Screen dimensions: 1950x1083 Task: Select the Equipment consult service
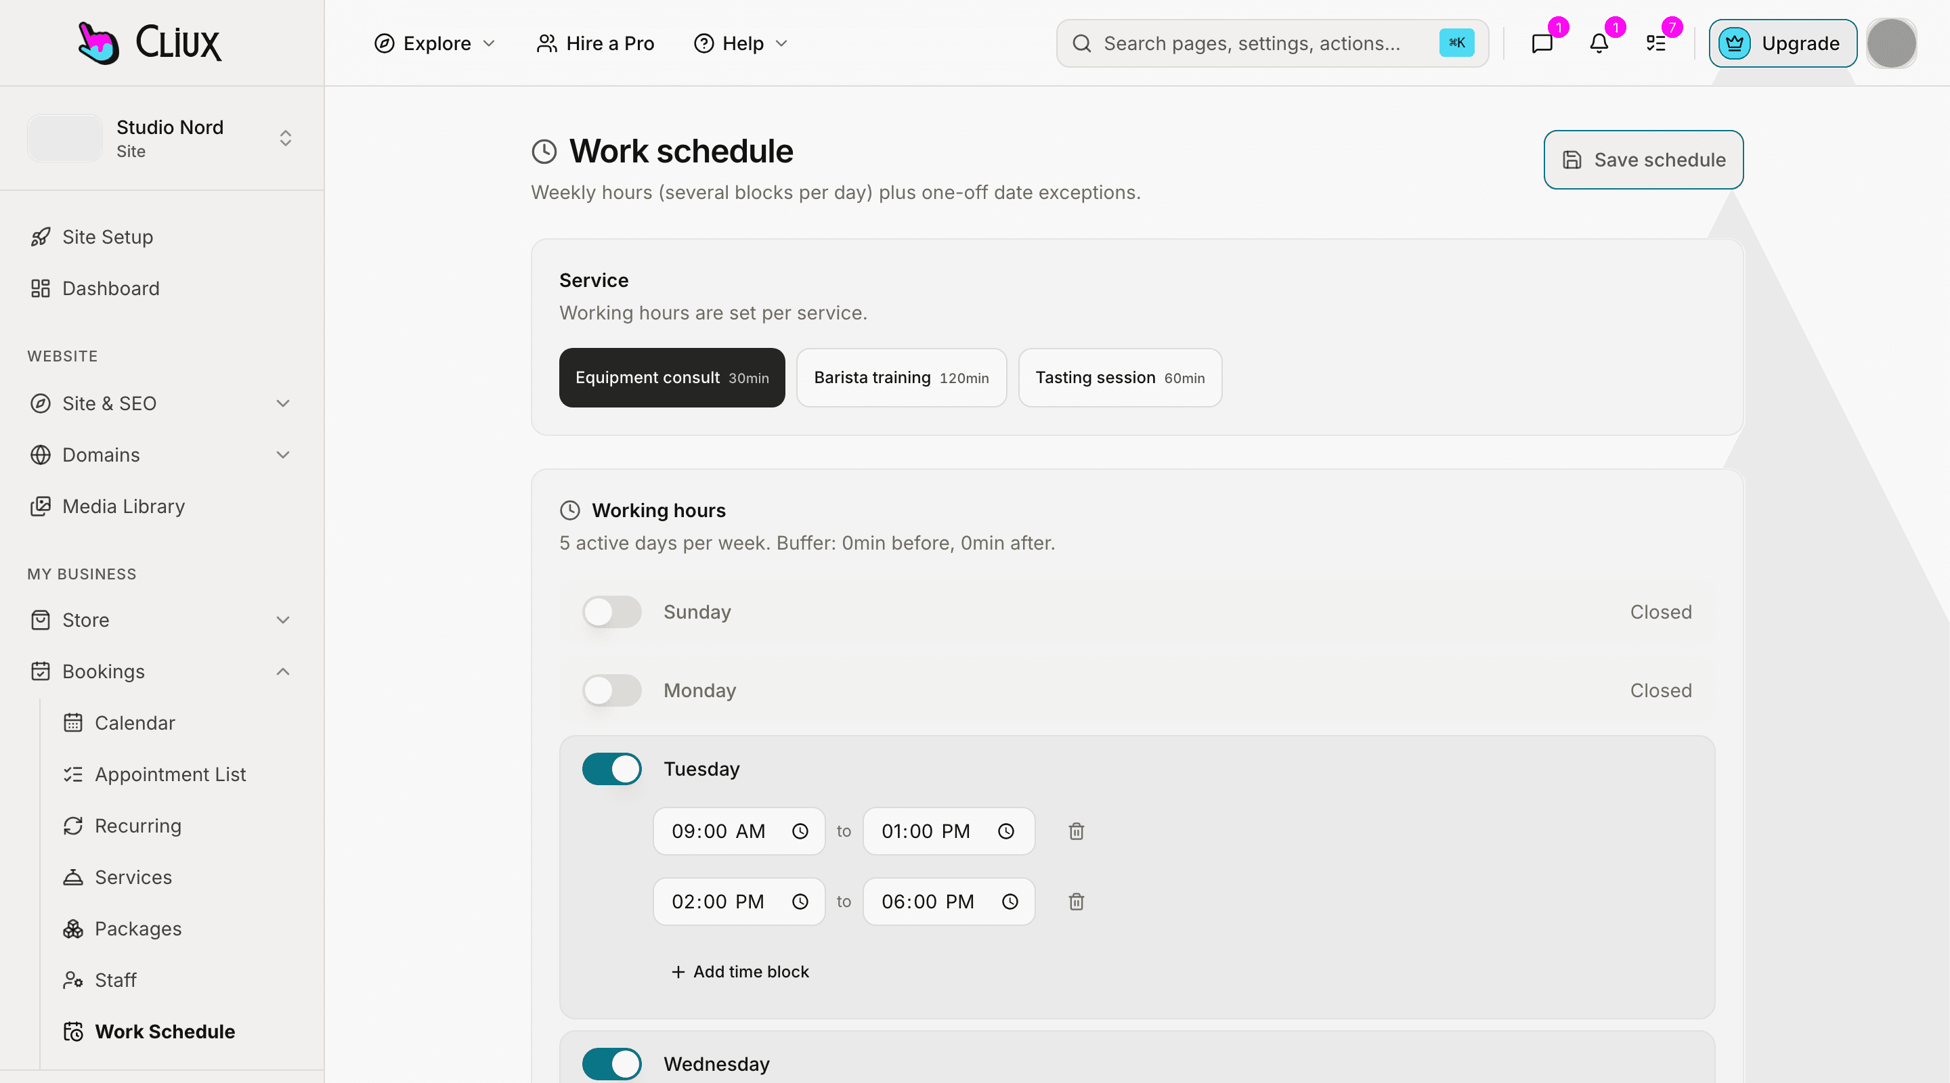pyautogui.click(x=672, y=378)
